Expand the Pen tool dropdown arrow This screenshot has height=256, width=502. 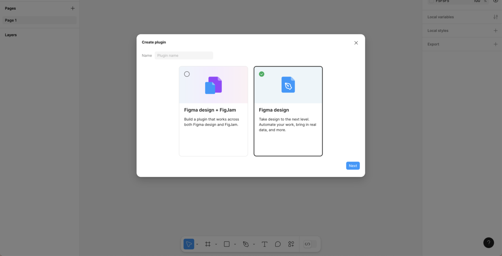pyautogui.click(x=254, y=244)
